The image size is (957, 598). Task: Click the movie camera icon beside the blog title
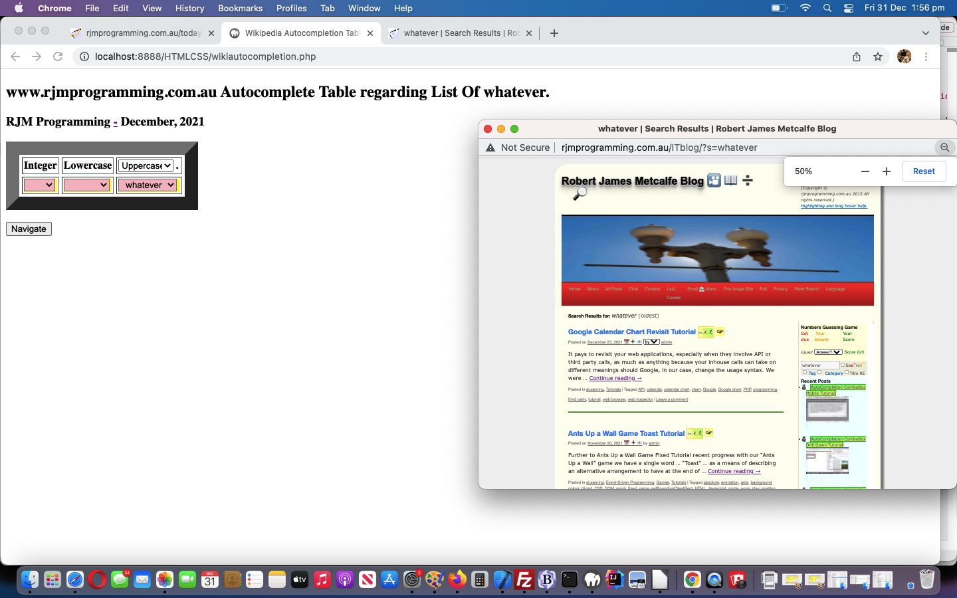[x=714, y=180]
